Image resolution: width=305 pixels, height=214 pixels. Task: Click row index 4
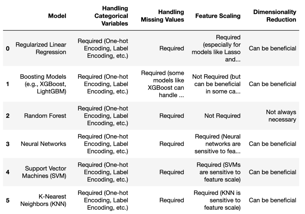click(8, 172)
